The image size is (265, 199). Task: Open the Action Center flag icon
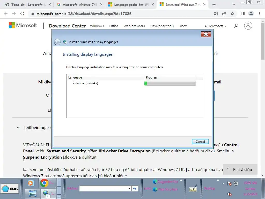coord(230,183)
